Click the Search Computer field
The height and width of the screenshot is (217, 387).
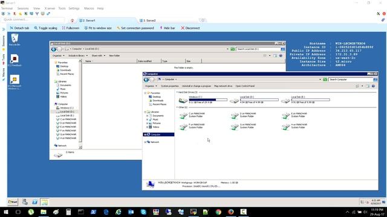coord(351,80)
